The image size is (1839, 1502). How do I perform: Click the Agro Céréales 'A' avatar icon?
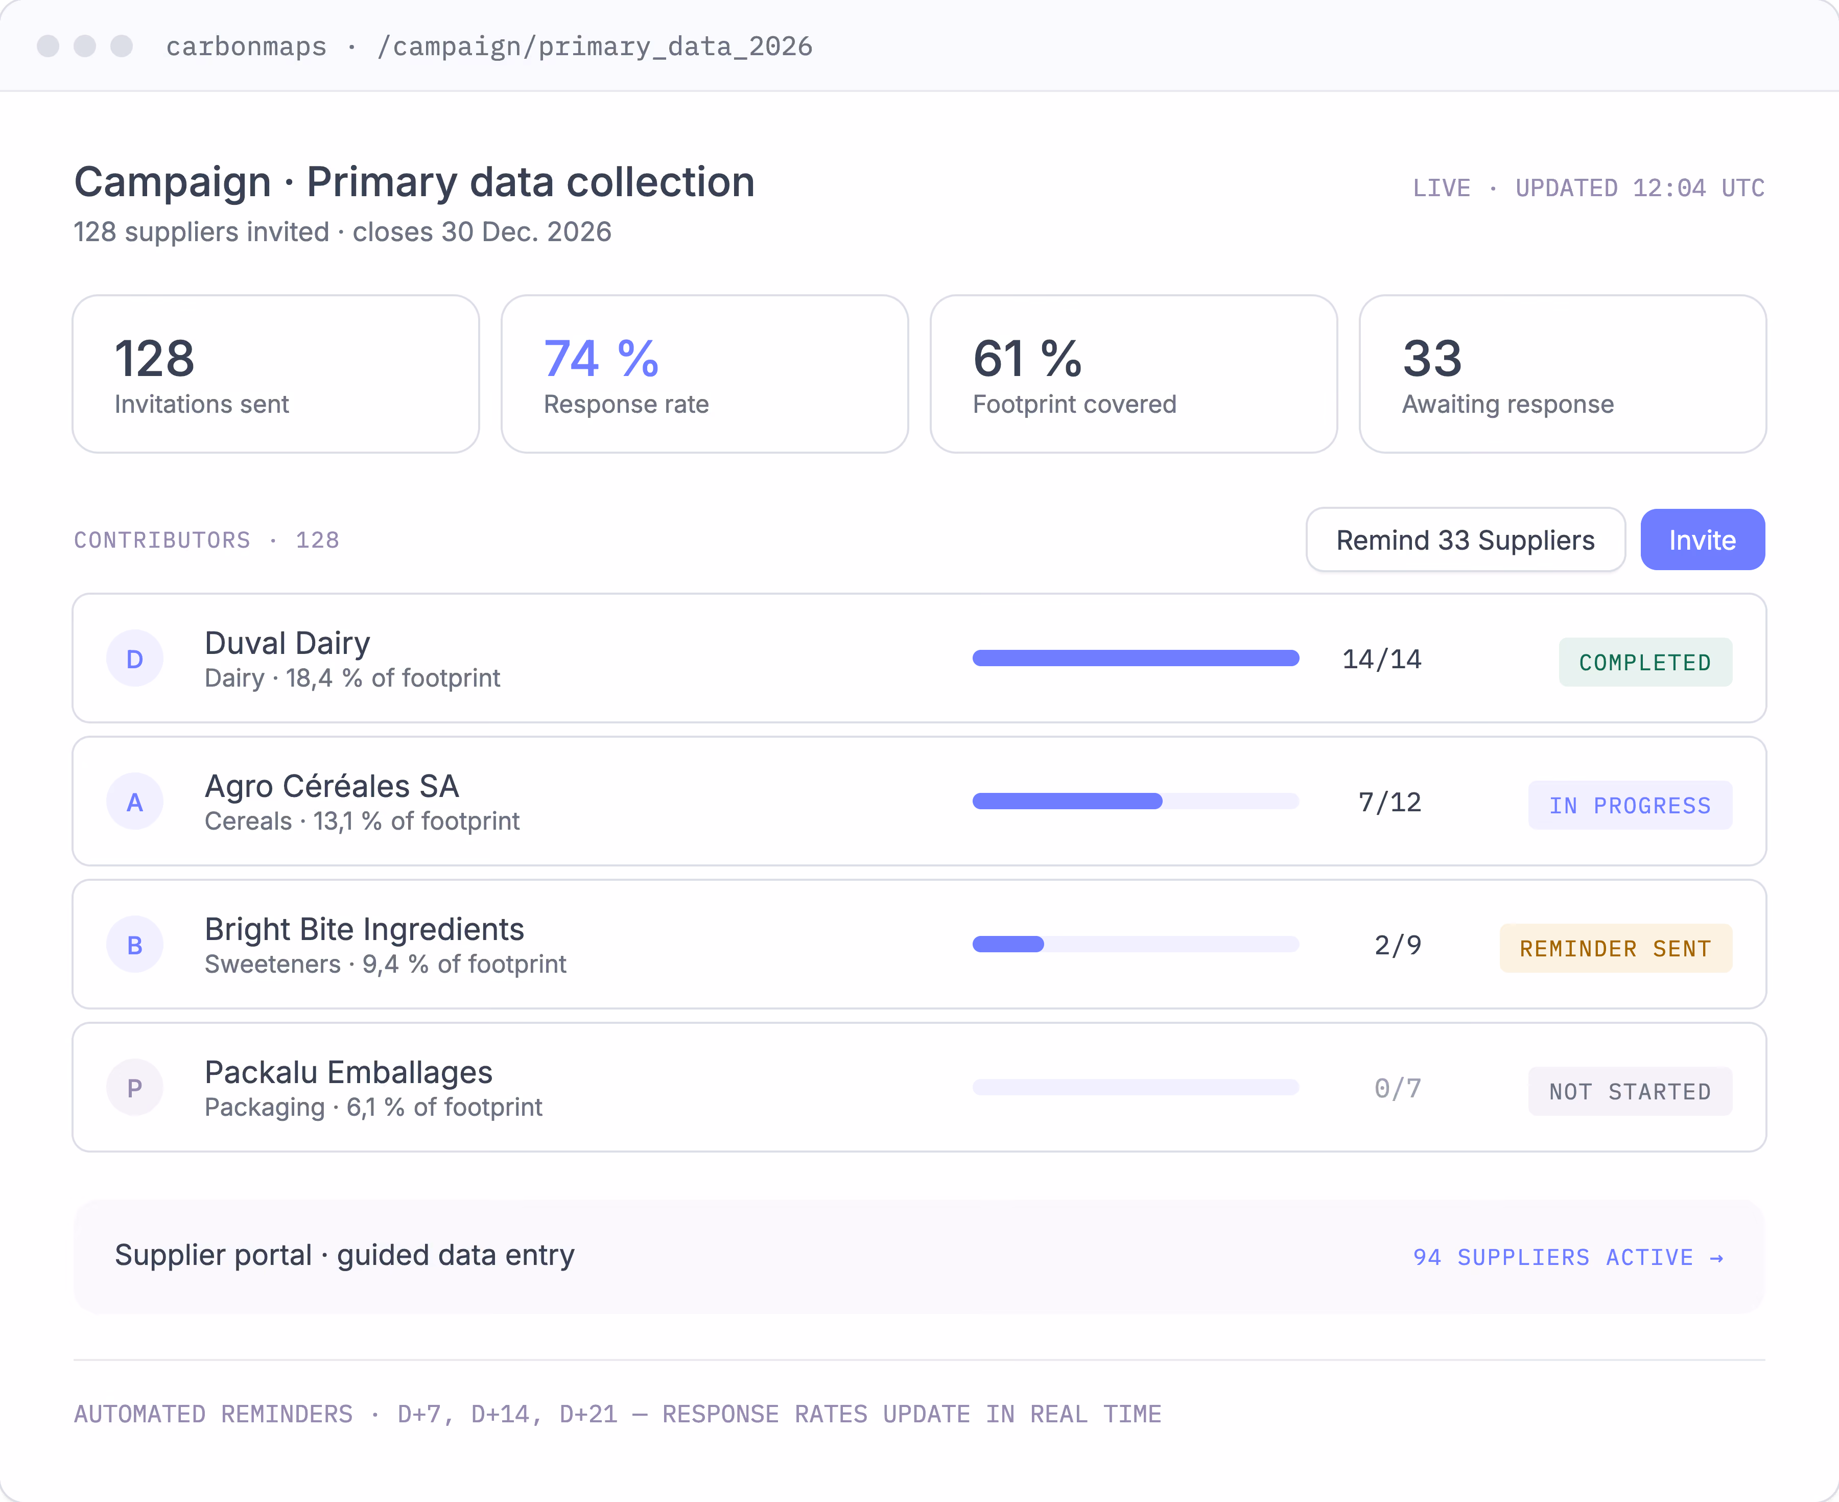[x=135, y=801]
